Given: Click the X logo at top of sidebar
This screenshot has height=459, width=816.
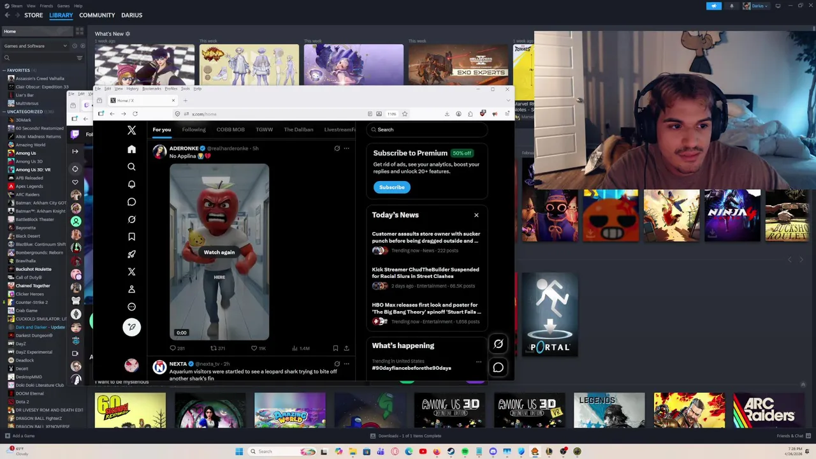Looking at the screenshot, I should (131, 130).
